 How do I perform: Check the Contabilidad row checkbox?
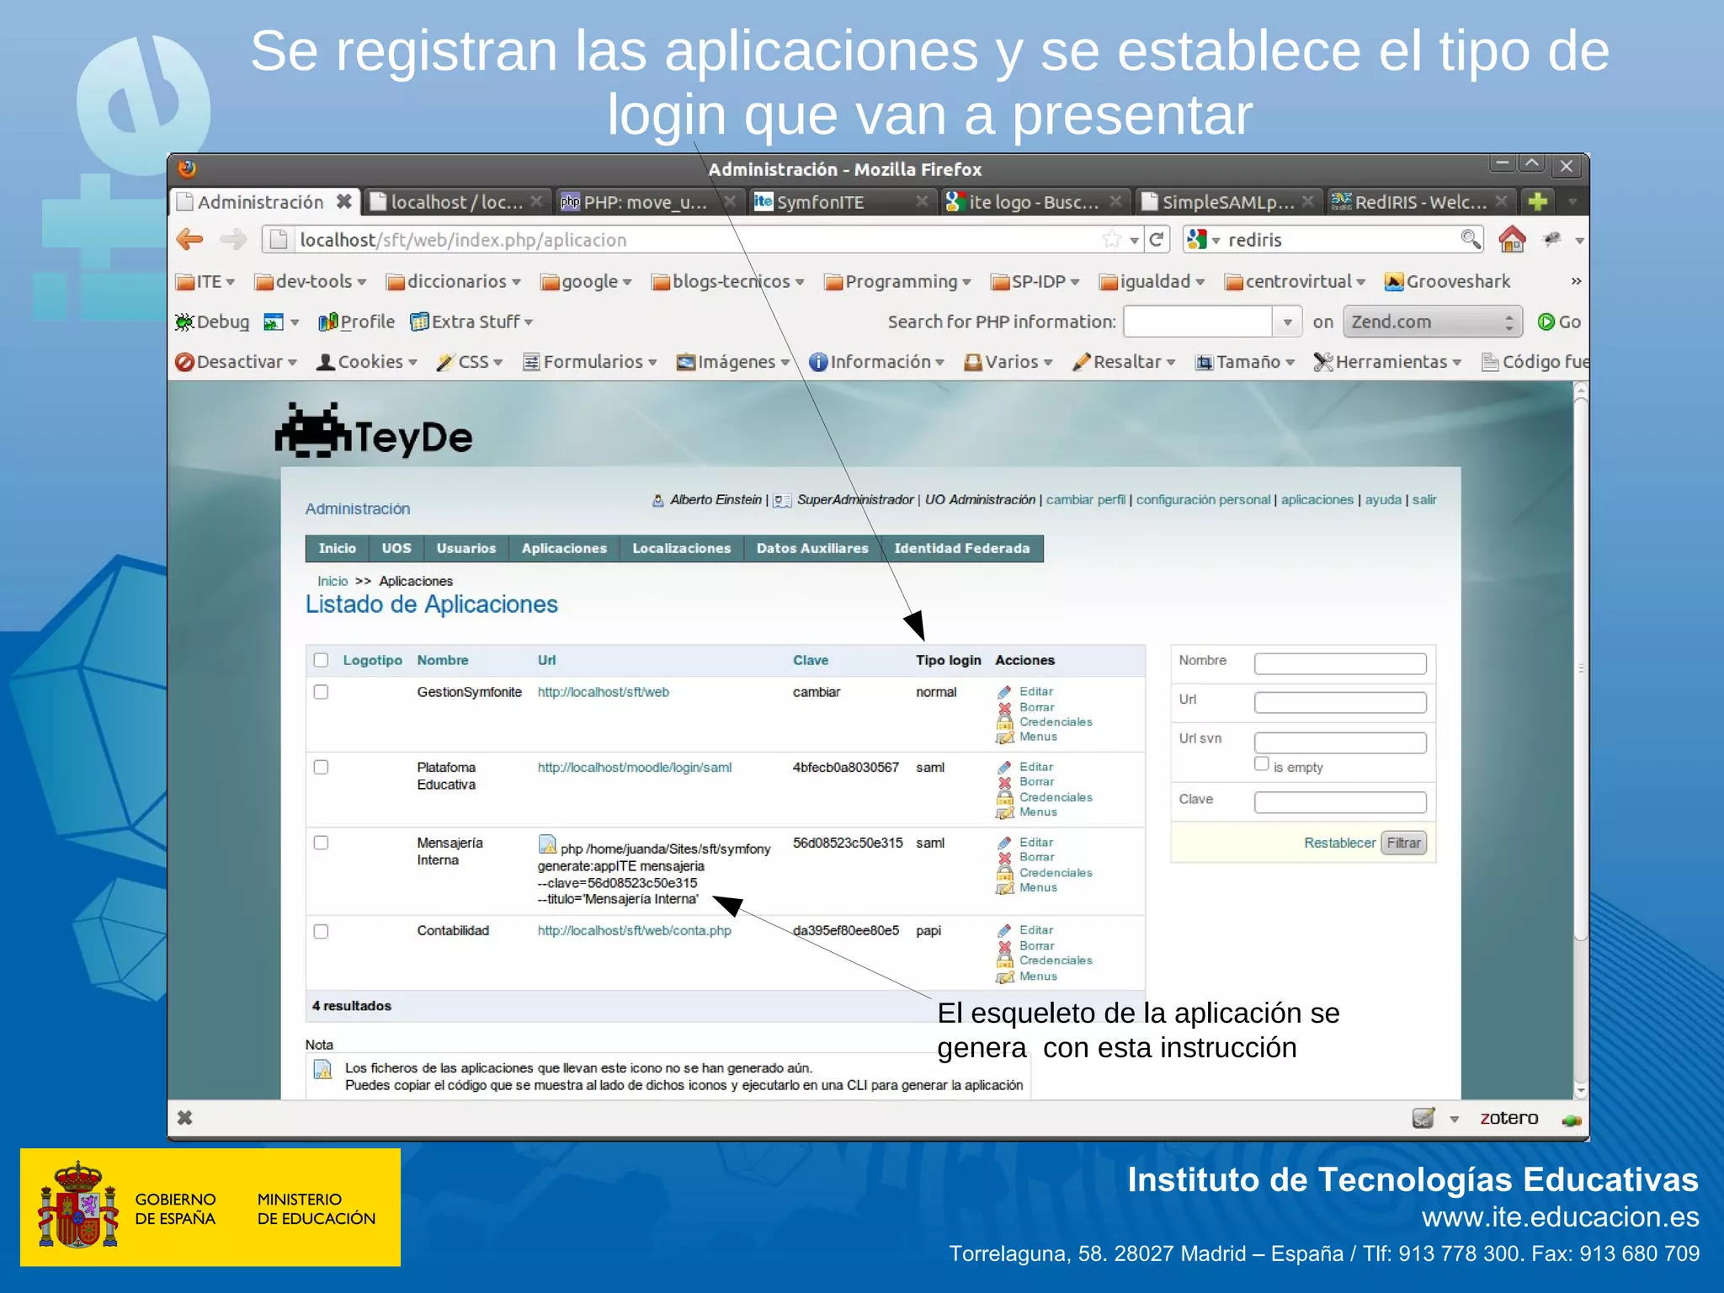click(x=321, y=931)
